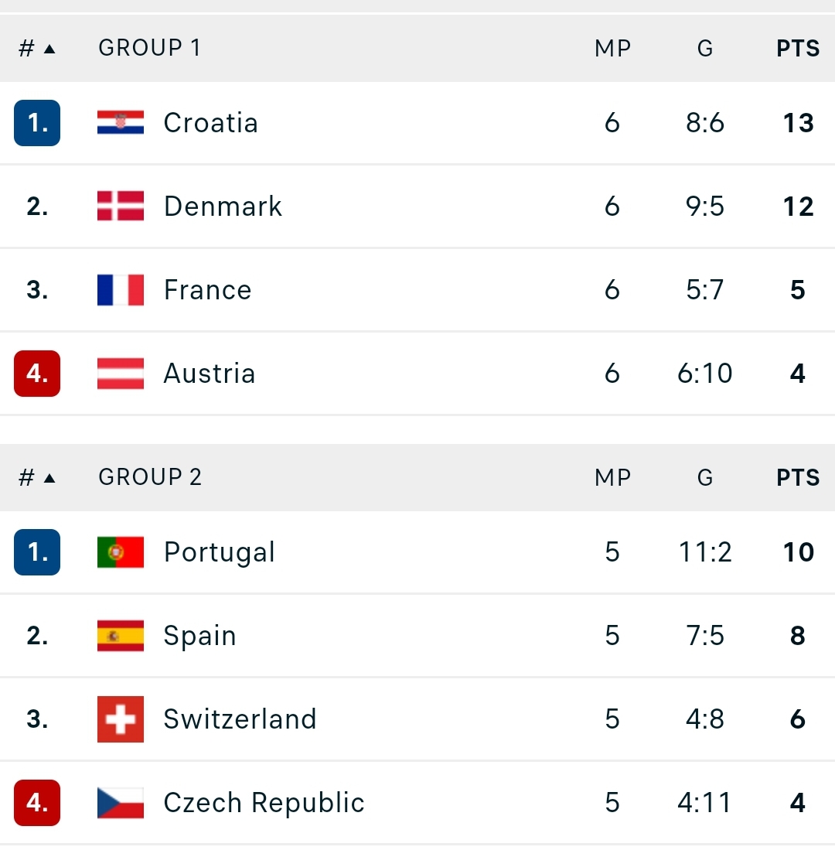835x857 pixels.
Task: Click the Croatia flag icon
Action: coord(120,122)
